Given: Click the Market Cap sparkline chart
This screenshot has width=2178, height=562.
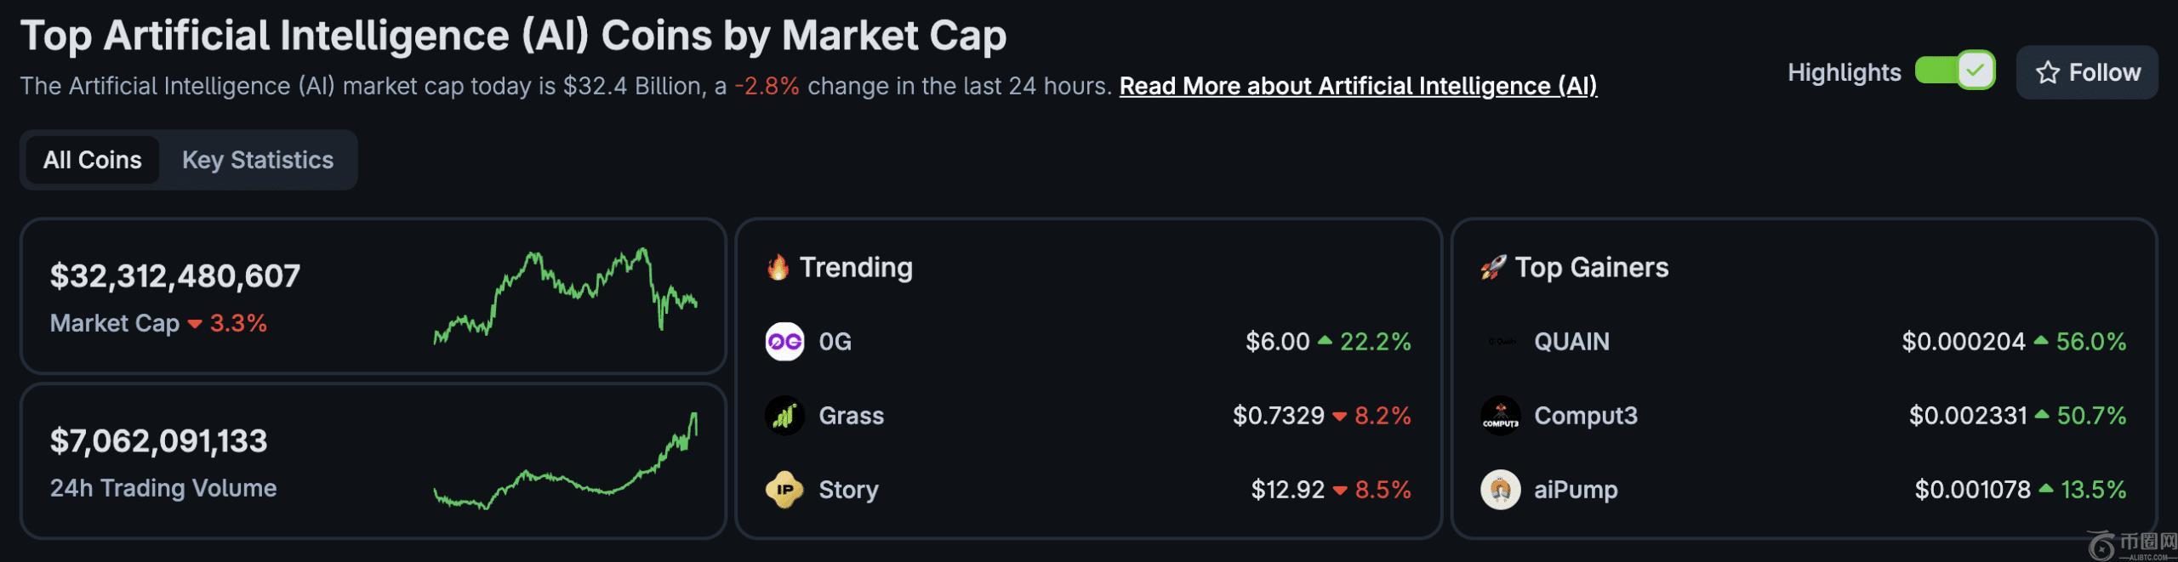Looking at the screenshot, I should pos(566,294).
